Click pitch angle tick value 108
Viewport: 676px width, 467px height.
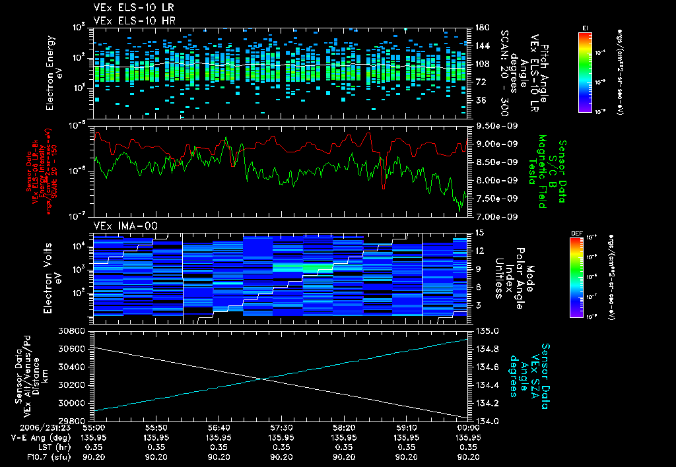[x=482, y=64]
